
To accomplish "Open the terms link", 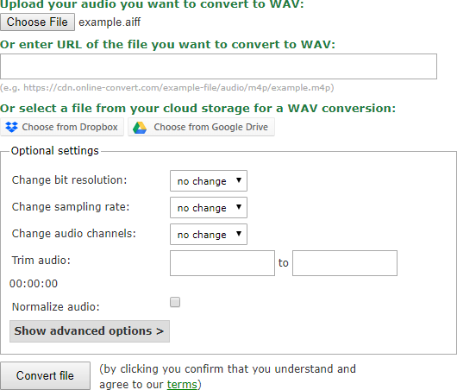I will pos(182,384).
